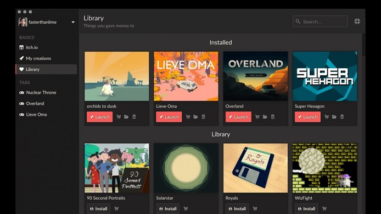The image size is (381, 214).
Task: Install WizFight
Action: pos(306,209)
